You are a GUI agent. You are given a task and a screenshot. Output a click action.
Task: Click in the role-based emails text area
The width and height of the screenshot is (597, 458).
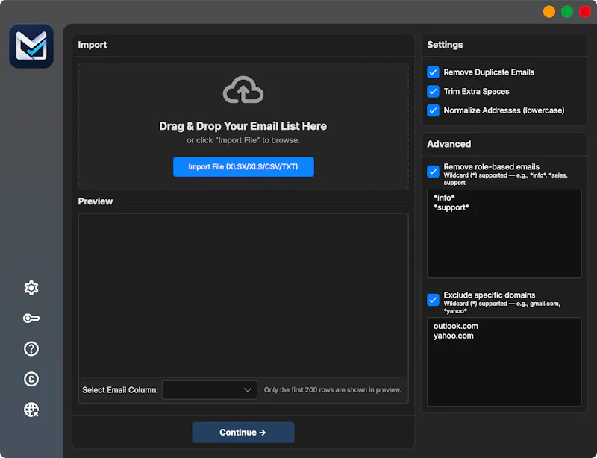504,233
